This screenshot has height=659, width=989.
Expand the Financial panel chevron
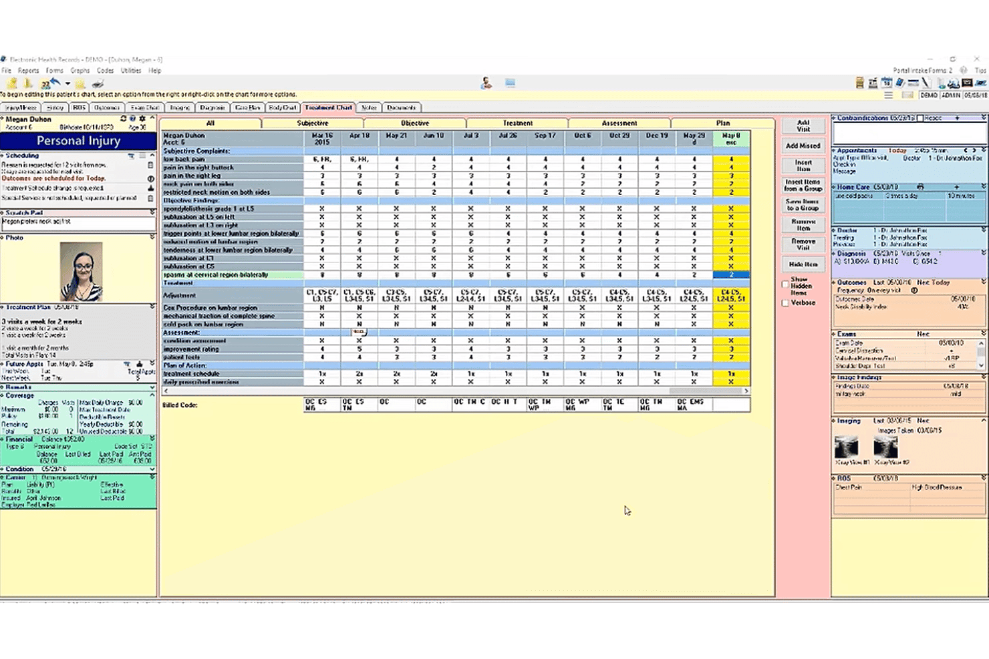(x=152, y=439)
